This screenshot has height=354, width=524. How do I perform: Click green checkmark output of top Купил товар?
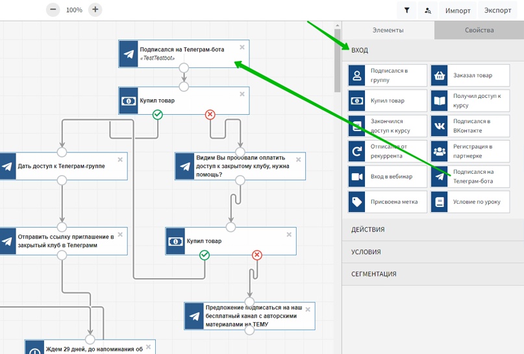158,115
